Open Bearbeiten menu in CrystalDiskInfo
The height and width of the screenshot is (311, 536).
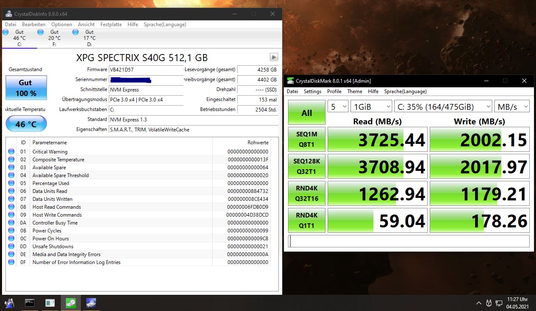tap(34, 25)
